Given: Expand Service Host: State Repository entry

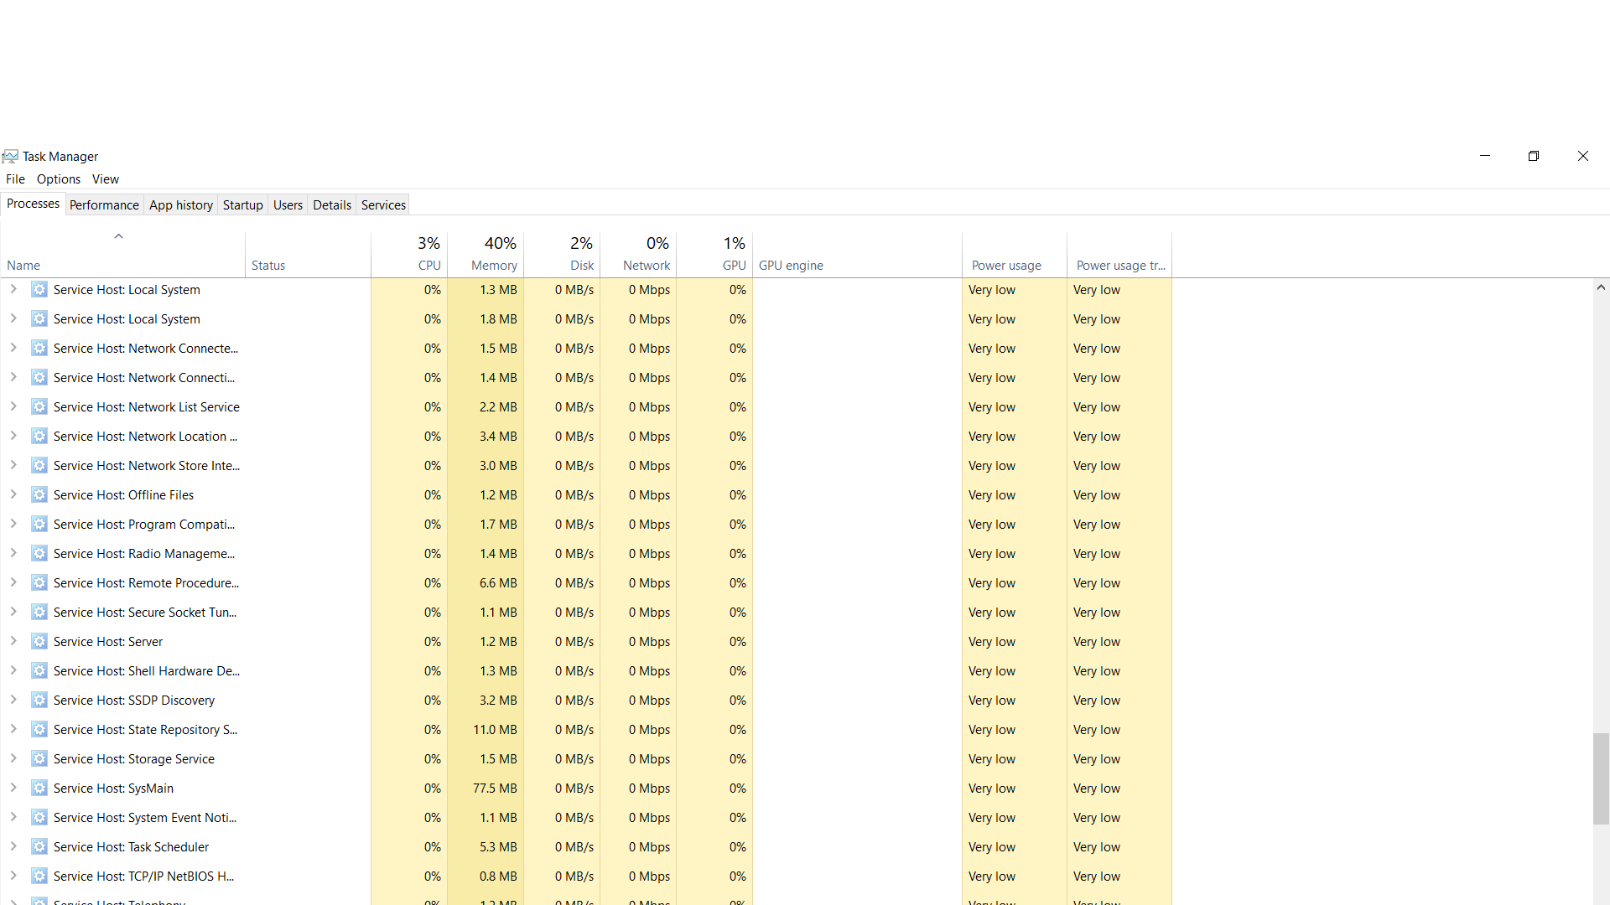Looking at the screenshot, I should 13,729.
